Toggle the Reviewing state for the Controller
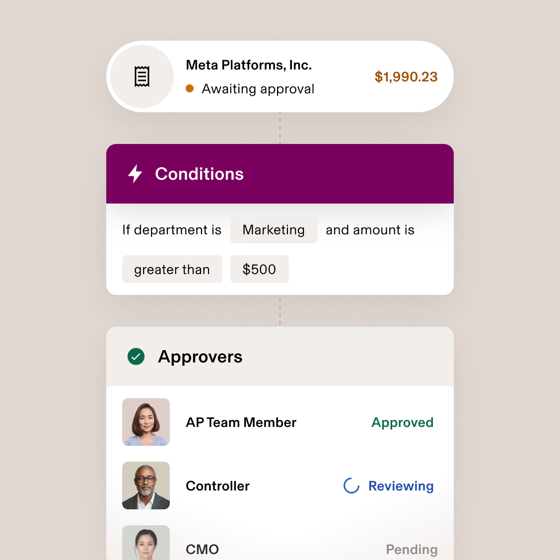This screenshot has width=560, height=560. (x=401, y=486)
